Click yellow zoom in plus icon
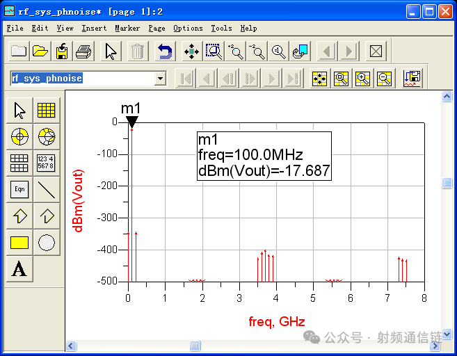 363,78
